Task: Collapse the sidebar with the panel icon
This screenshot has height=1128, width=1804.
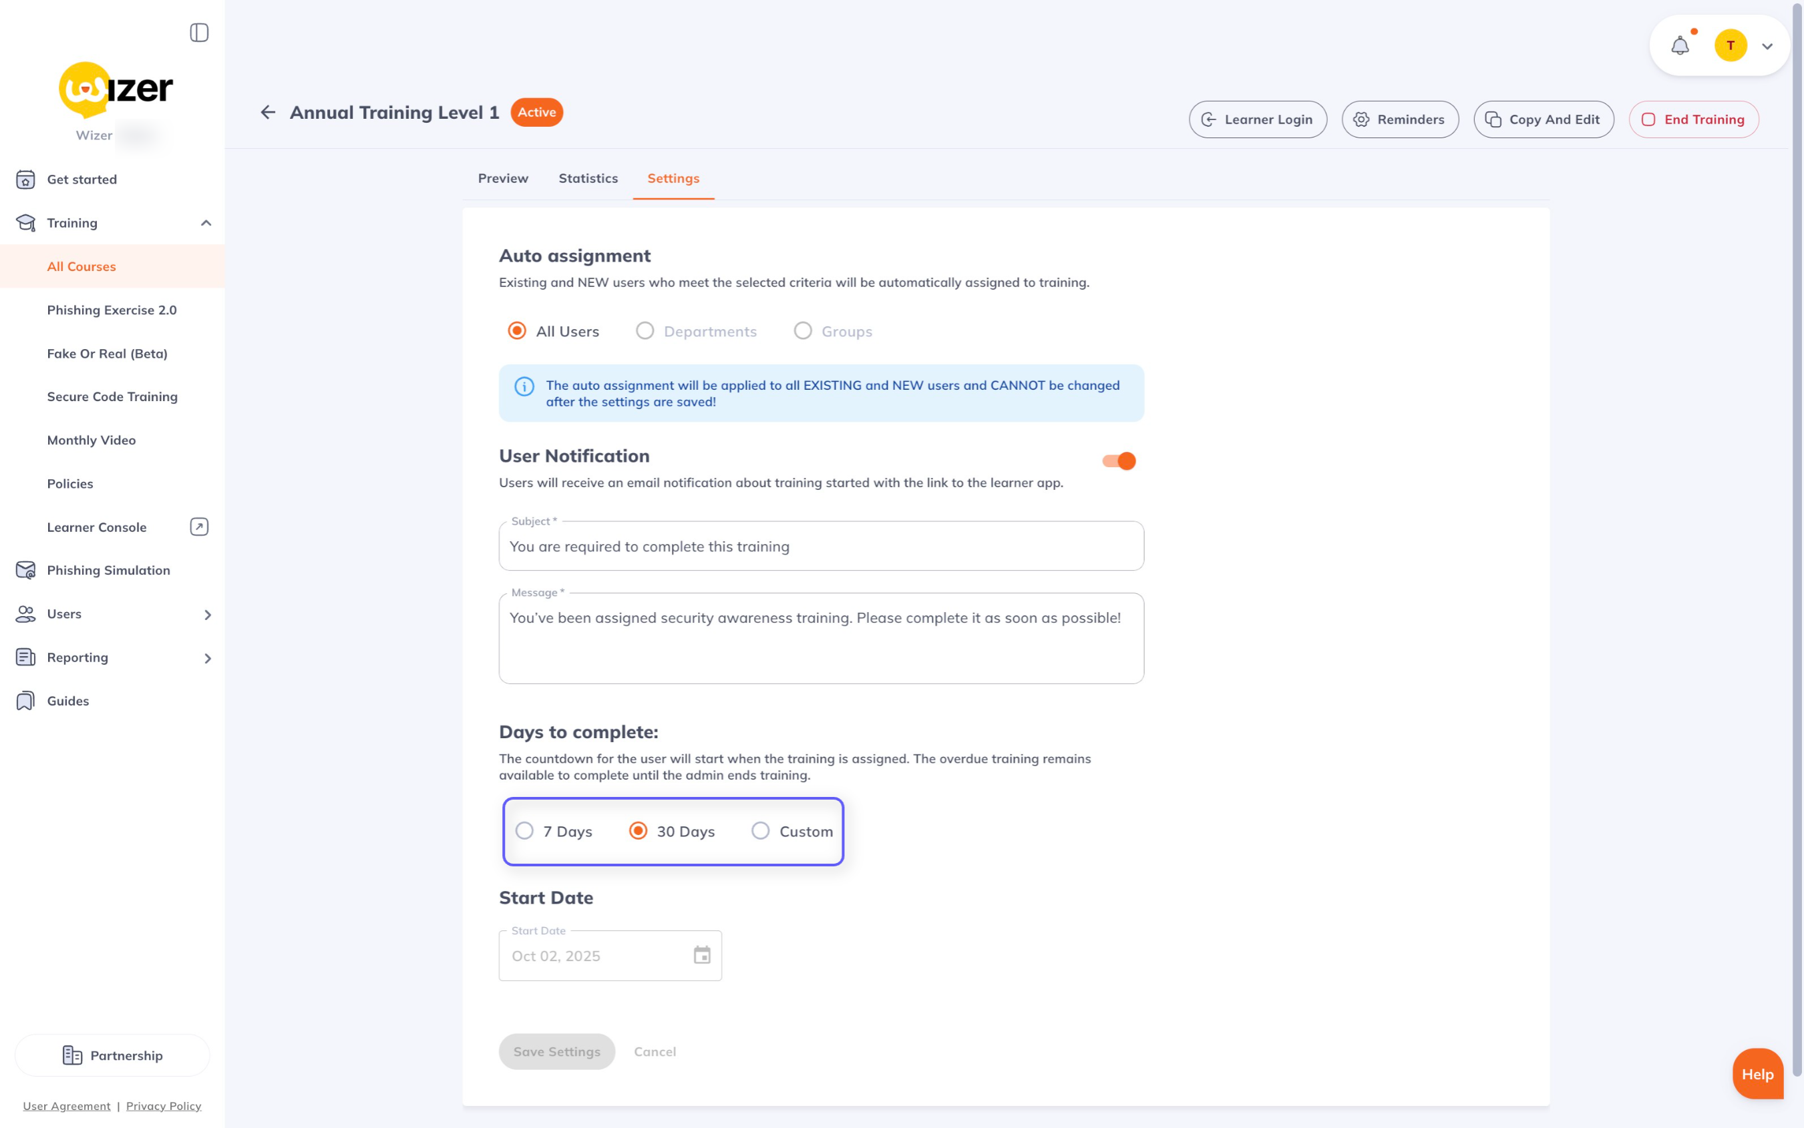Action: [198, 33]
